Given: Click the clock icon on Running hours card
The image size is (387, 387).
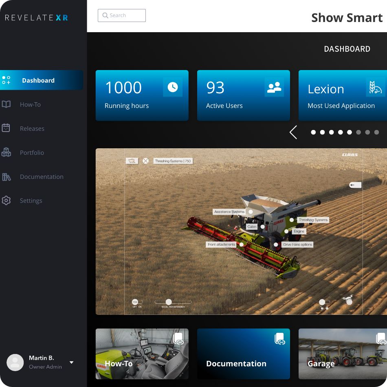Looking at the screenshot, I should click(173, 87).
